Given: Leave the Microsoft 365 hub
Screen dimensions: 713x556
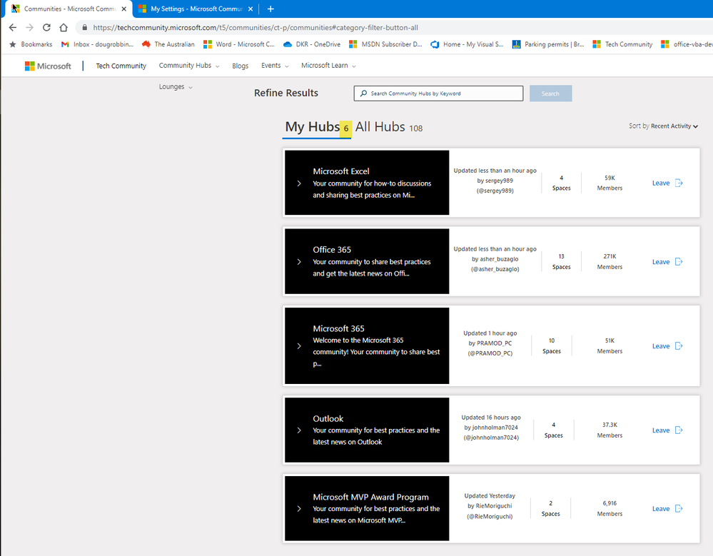Looking at the screenshot, I should (x=667, y=346).
